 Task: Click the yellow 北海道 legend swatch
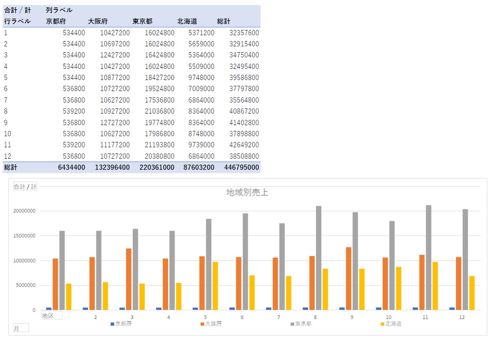(383, 324)
